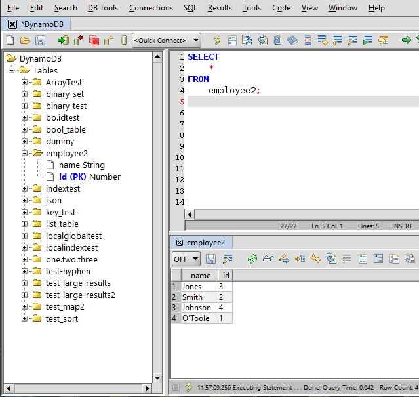Viewport: 419px width, 397px height.
Task: Click the blue lines with green play icon
Action: point(368,41)
